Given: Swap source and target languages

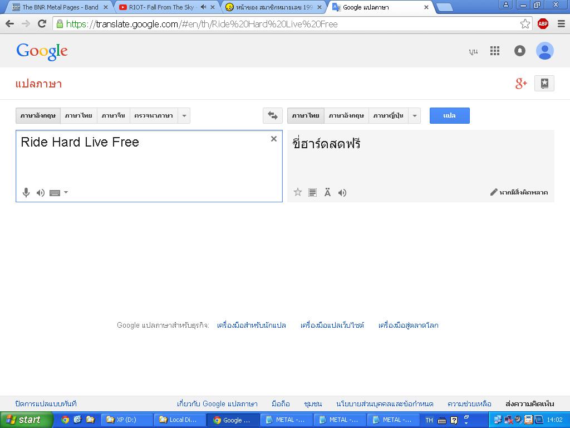Looking at the screenshot, I should click(x=273, y=116).
